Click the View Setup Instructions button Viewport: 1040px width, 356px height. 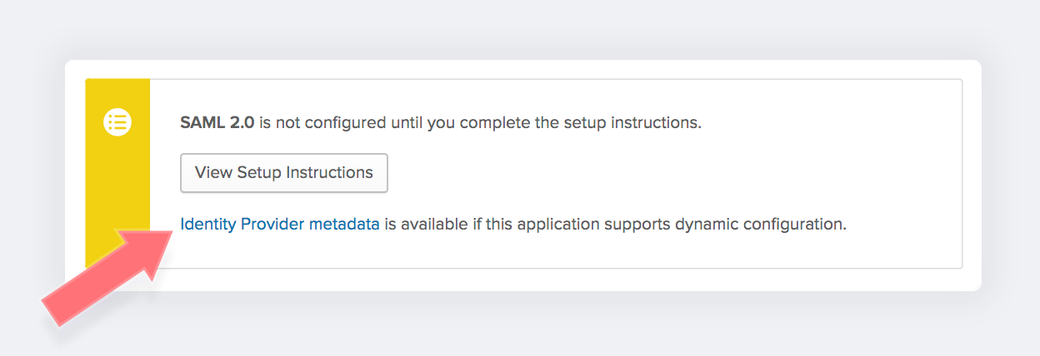tap(284, 173)
